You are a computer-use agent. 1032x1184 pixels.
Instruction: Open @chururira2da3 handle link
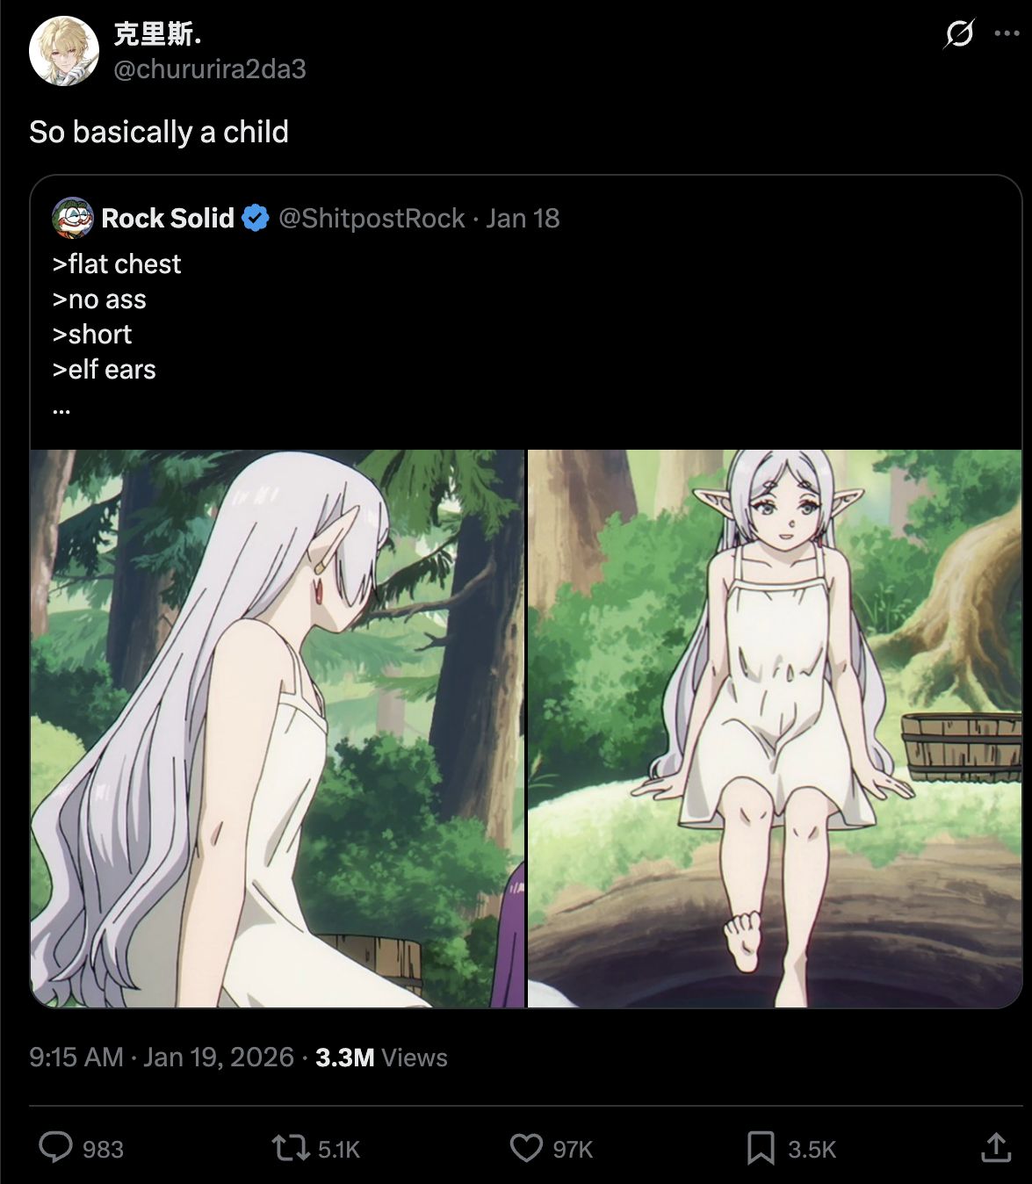(x=210, y=69)
